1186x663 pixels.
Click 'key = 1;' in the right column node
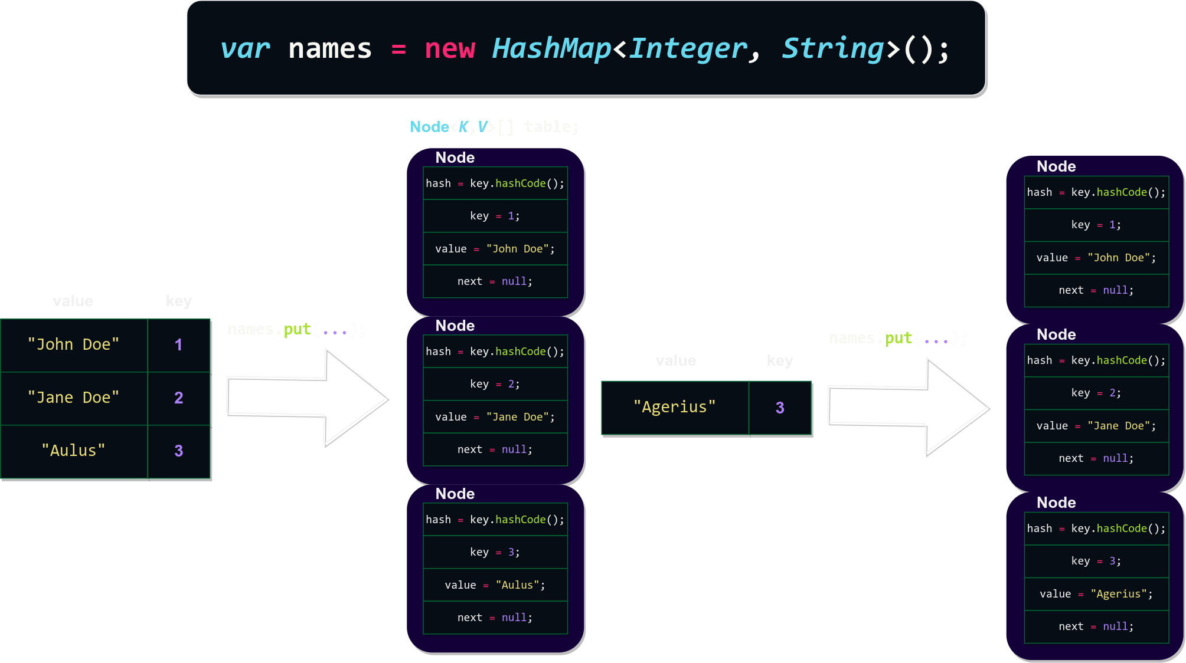click(1096, 225)
